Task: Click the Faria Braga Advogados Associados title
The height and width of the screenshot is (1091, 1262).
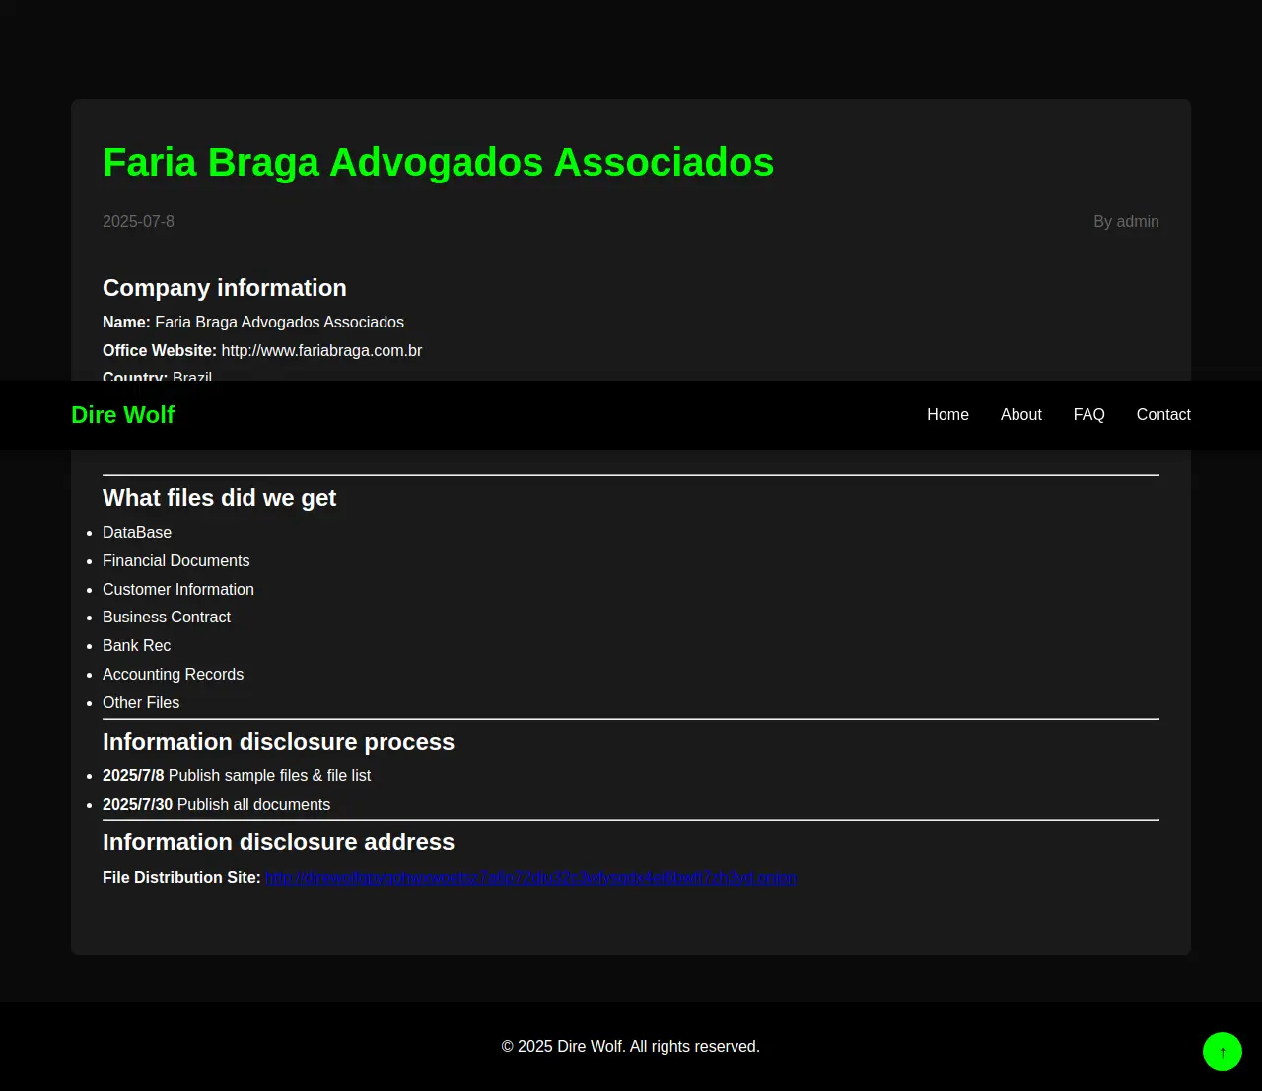Action: (x=438, y=163)
